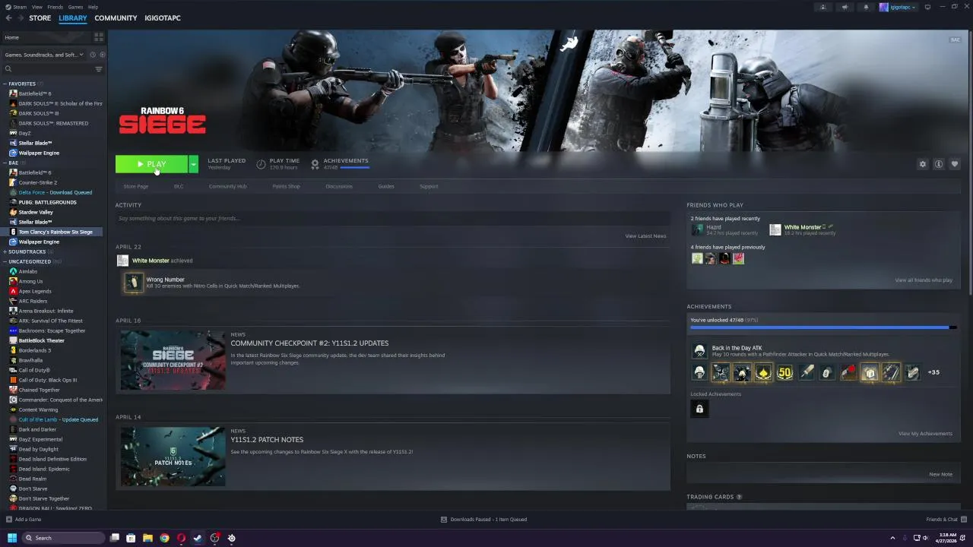The width and height of the screenshot is (973, 547).
Task: Toggle ready-to-play filter icon
Action: 102,55
